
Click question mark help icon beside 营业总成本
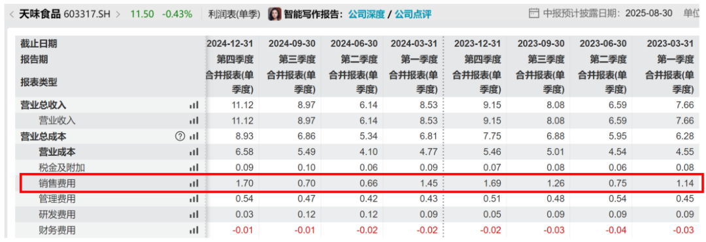pos(180,136)
